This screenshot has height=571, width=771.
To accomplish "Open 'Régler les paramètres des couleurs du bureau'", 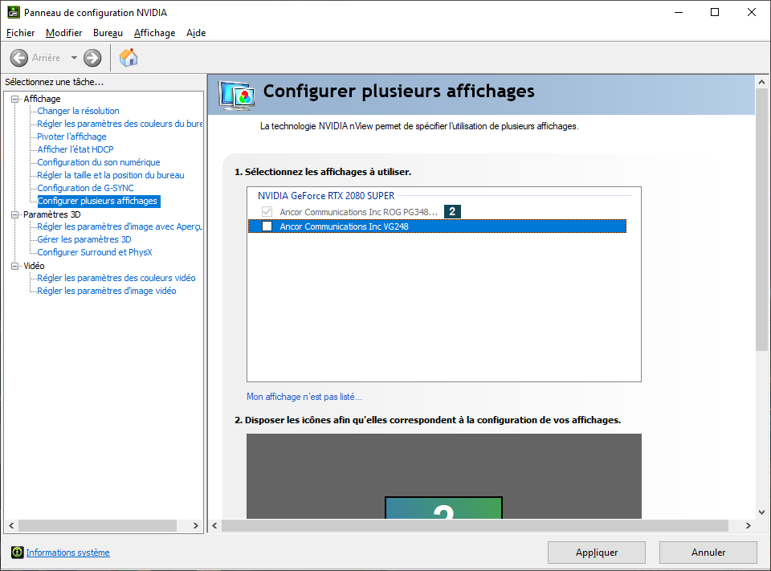I will [120, 124].
